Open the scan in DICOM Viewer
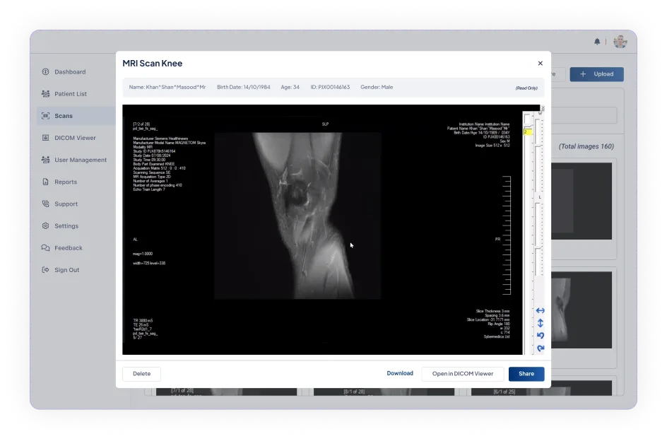 pyautogui.click(x=463, y=373)
